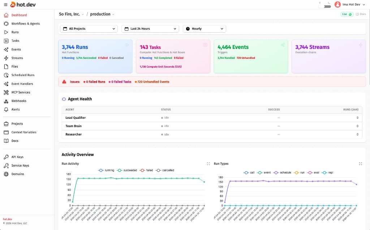View Alerts from the sidebar
370x230 pixels.
coord(15,109)
